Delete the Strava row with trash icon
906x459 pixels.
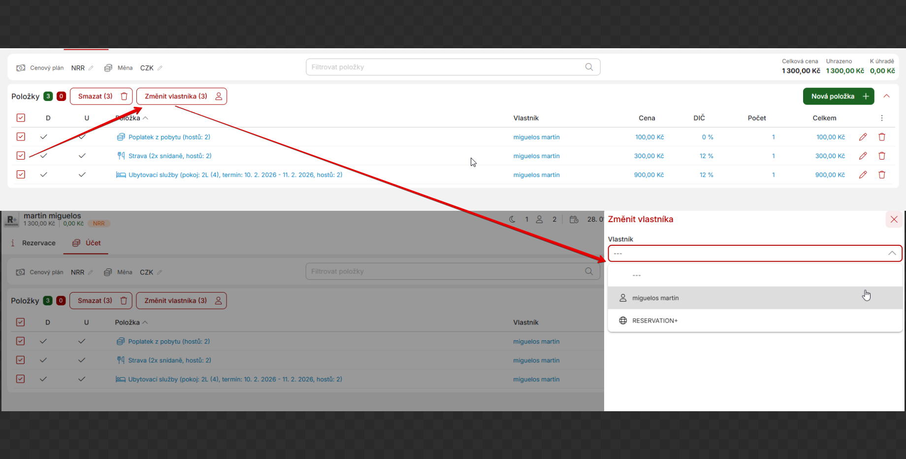882,156
